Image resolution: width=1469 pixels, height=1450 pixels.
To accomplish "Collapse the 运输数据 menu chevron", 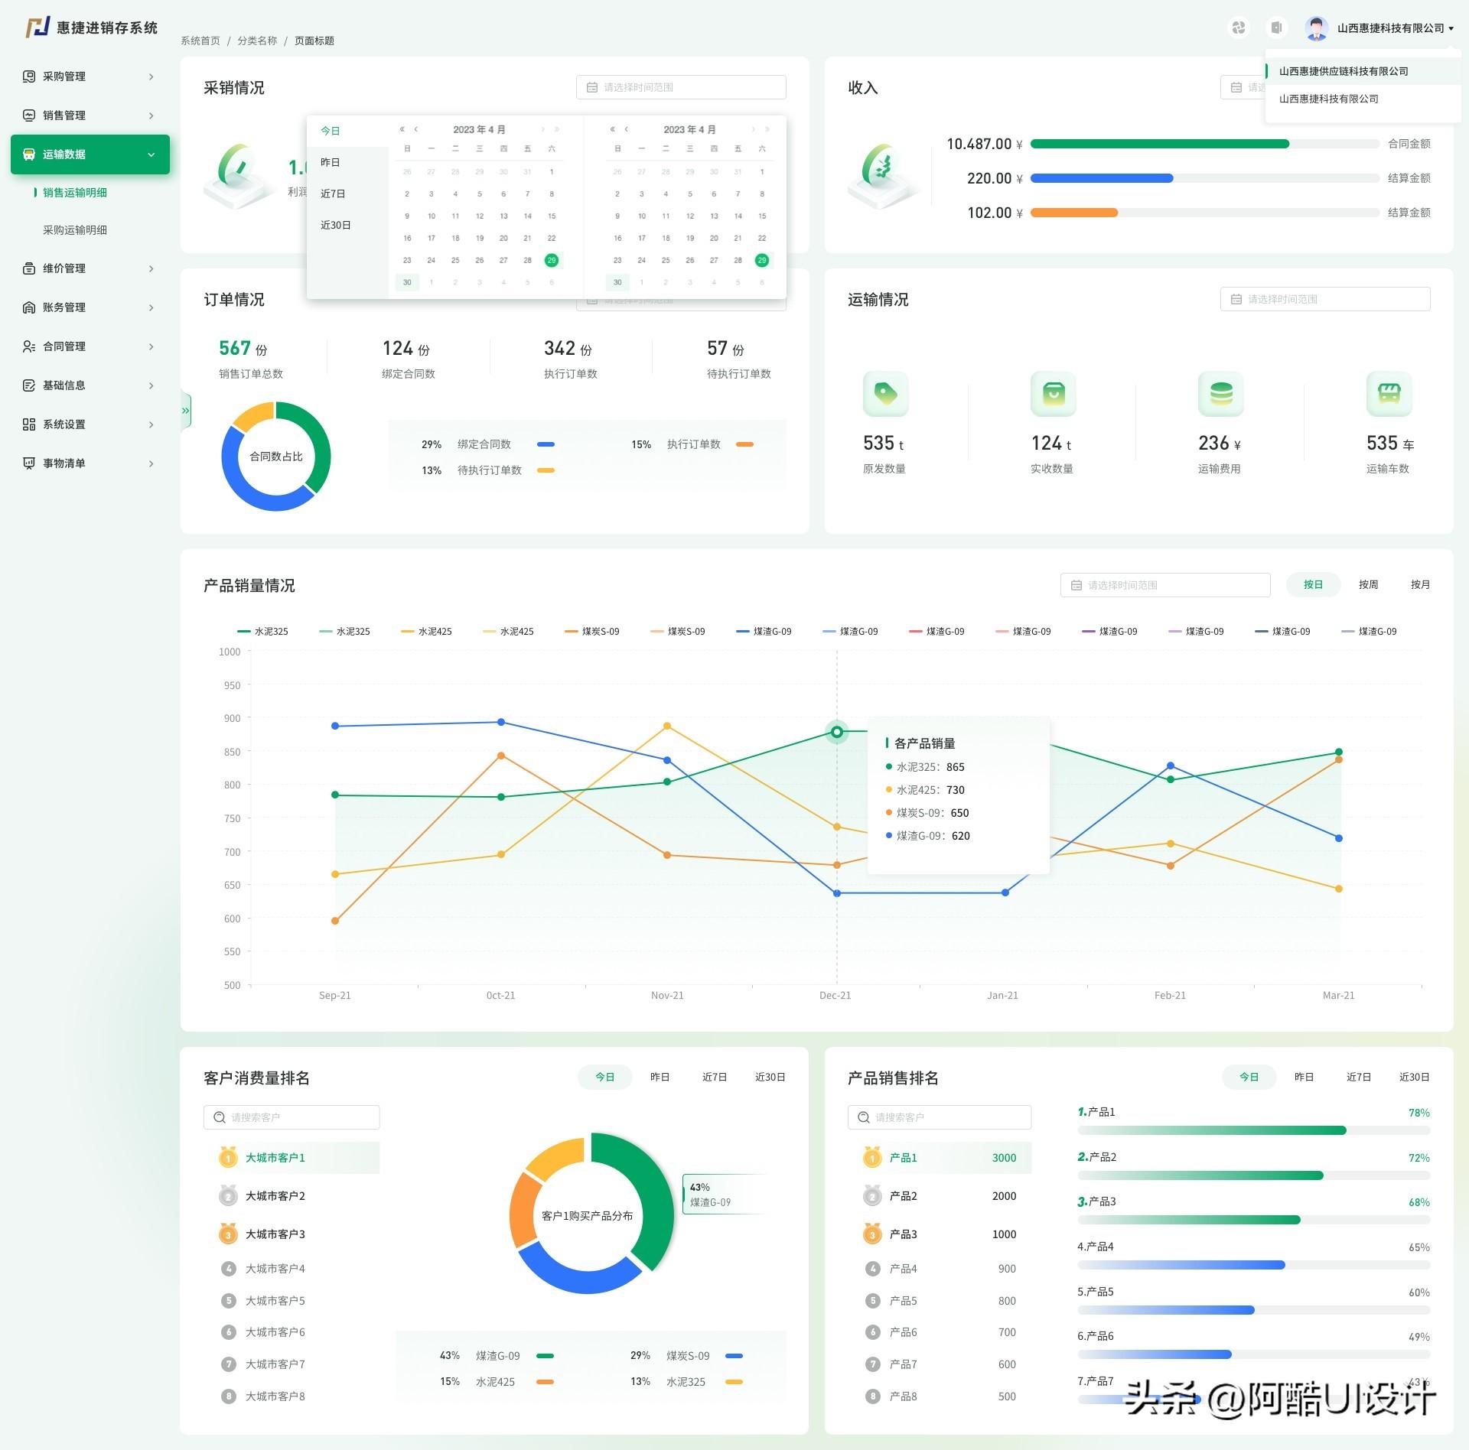I will point(151,154).
